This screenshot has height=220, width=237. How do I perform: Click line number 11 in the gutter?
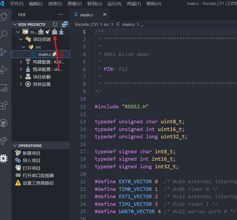click(x=83, y=107)
